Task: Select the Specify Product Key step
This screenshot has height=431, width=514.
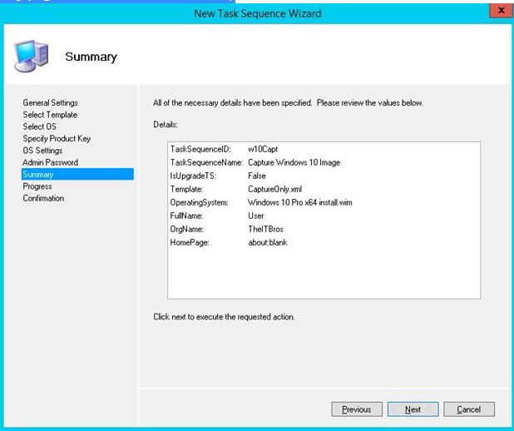Action: pos(57,138)
